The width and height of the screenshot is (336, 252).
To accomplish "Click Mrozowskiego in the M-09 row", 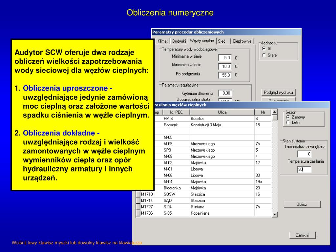I will click(222, 144).
